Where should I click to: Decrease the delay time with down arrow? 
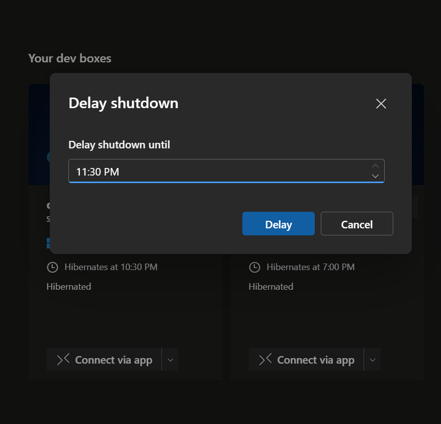coord(375,176)
